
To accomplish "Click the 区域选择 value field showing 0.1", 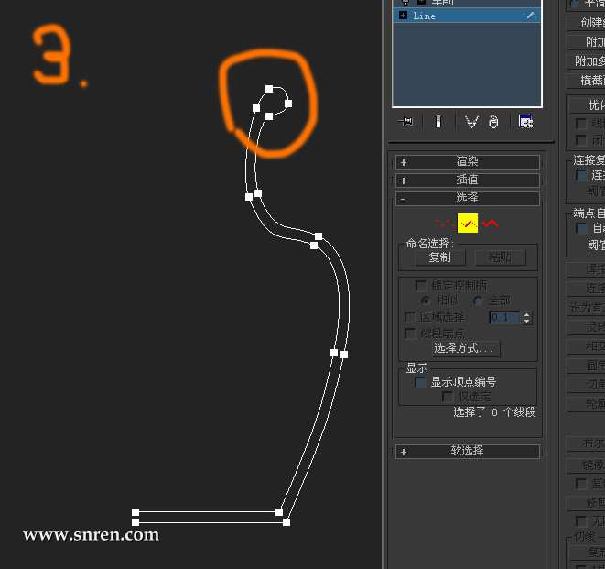I will click(x=504, y=318).
